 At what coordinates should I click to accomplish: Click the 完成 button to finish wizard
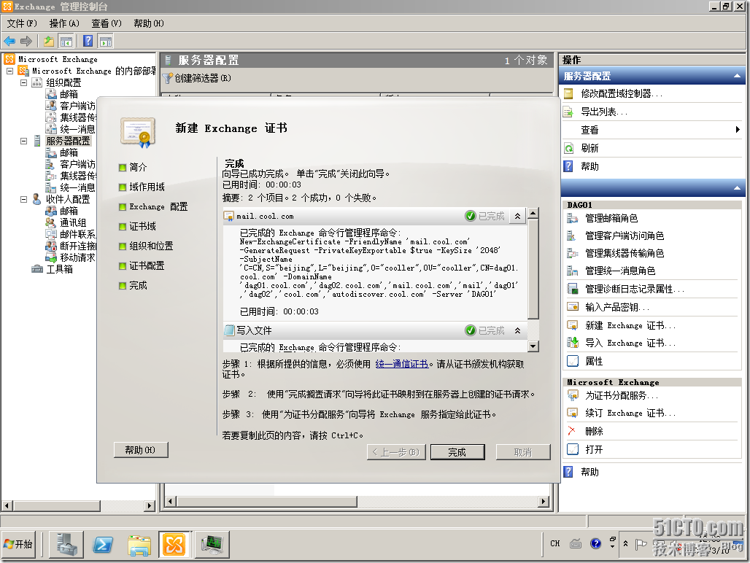click(457, 452)
